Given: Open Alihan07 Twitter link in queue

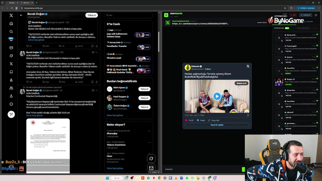Looking at the screenshot, I should point(296,115).
